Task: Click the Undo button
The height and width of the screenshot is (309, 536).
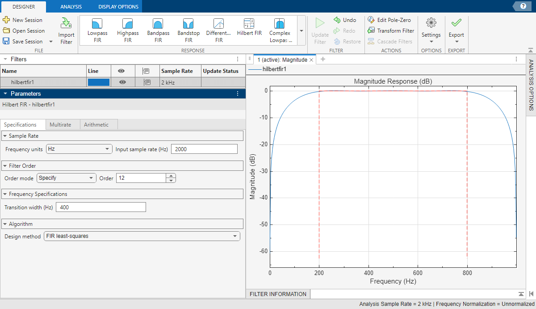Action: (344, 20)
